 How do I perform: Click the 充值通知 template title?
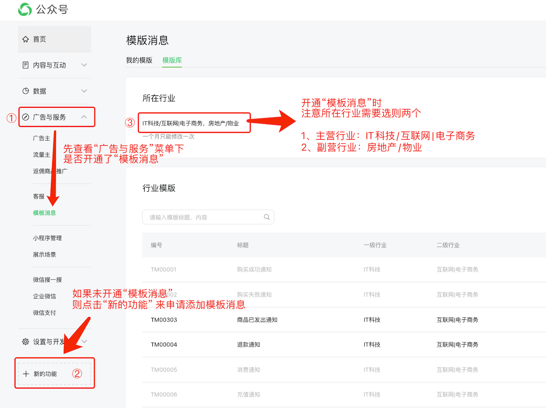pyautogui.click(x=249, y=395)
